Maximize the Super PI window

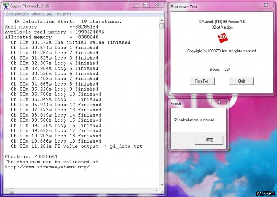point(145,5)
